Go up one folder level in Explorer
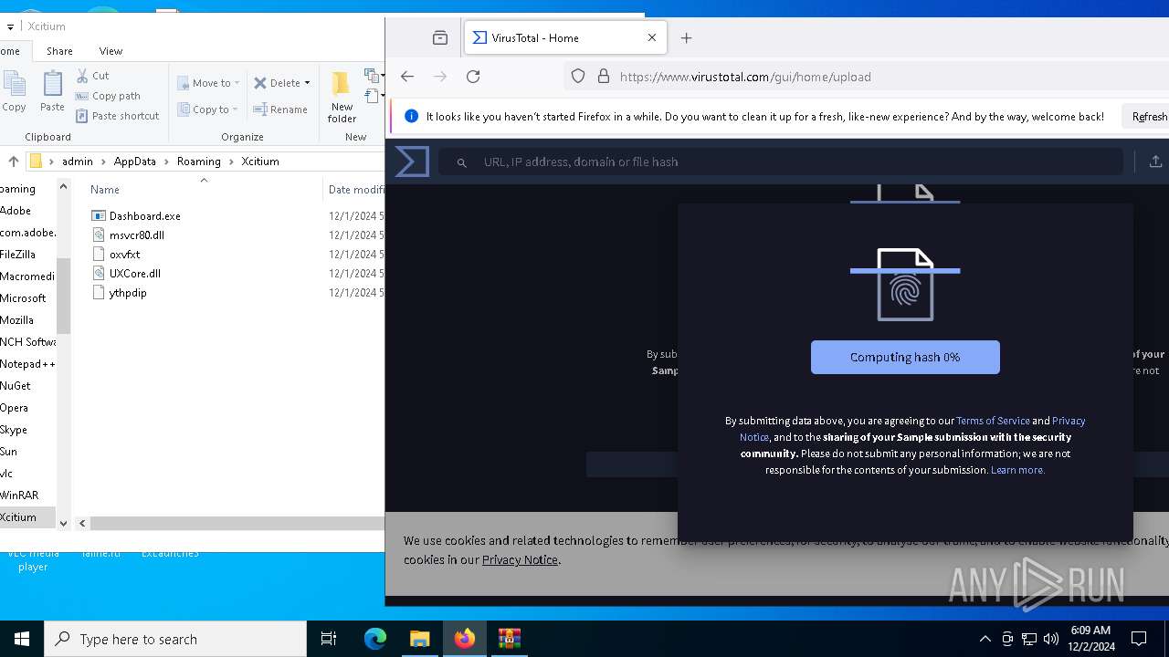The width and height of the screenshot is (1169, 657). (14, 161)
